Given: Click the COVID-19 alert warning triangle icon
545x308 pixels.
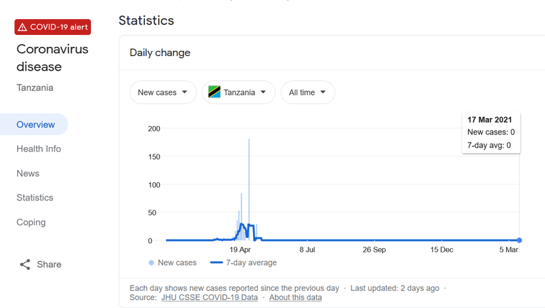Looking at the screenshot, I should click(x=22, y=27).
